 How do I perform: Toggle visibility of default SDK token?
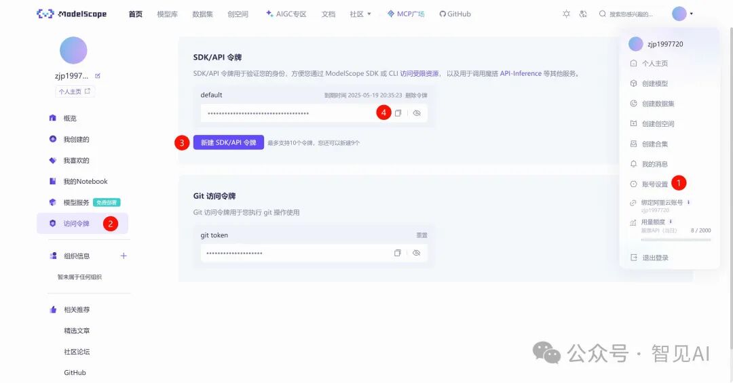tap(417, 113)
